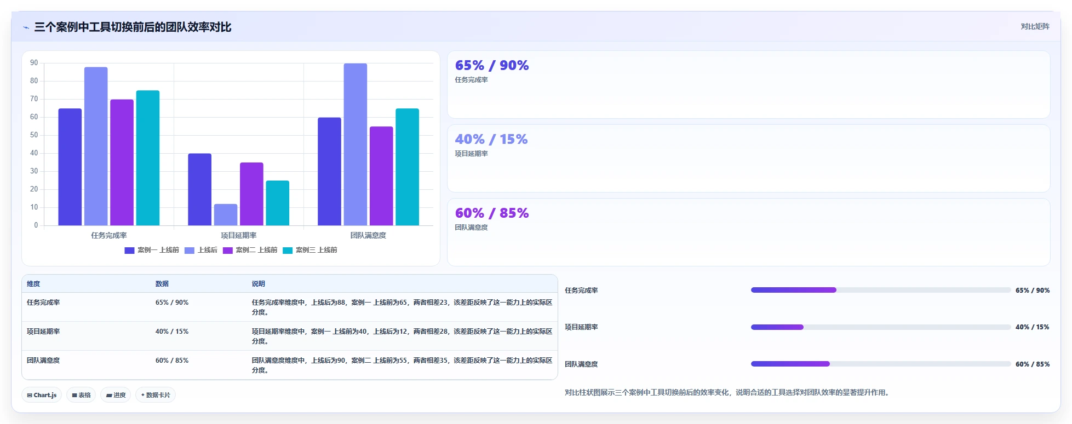Toggle the 案例三 上线前 legend entry
Image resolution: width=1072 pixels, height=424 pixels.
[x=310, y=250]
